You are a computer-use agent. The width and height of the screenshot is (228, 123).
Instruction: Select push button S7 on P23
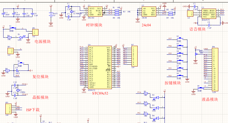(180, 68)
